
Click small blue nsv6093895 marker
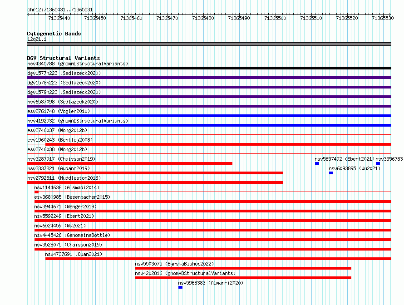coord(331,173)
